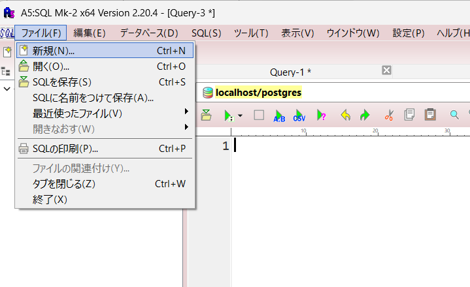This screenshot has height=287, width=470.
Task: Click the green redo arrow icon
Action: tap(365, 115)
